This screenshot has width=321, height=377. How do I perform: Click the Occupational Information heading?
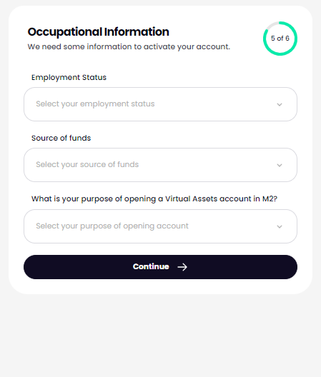click(x=98, y=31)
